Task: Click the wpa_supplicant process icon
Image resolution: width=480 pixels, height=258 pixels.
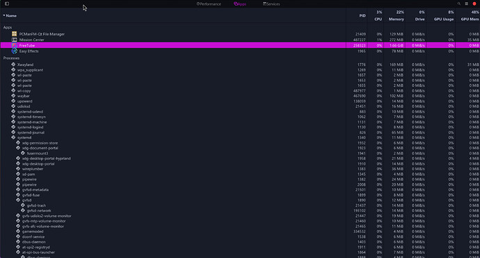Action: (13, 70)
